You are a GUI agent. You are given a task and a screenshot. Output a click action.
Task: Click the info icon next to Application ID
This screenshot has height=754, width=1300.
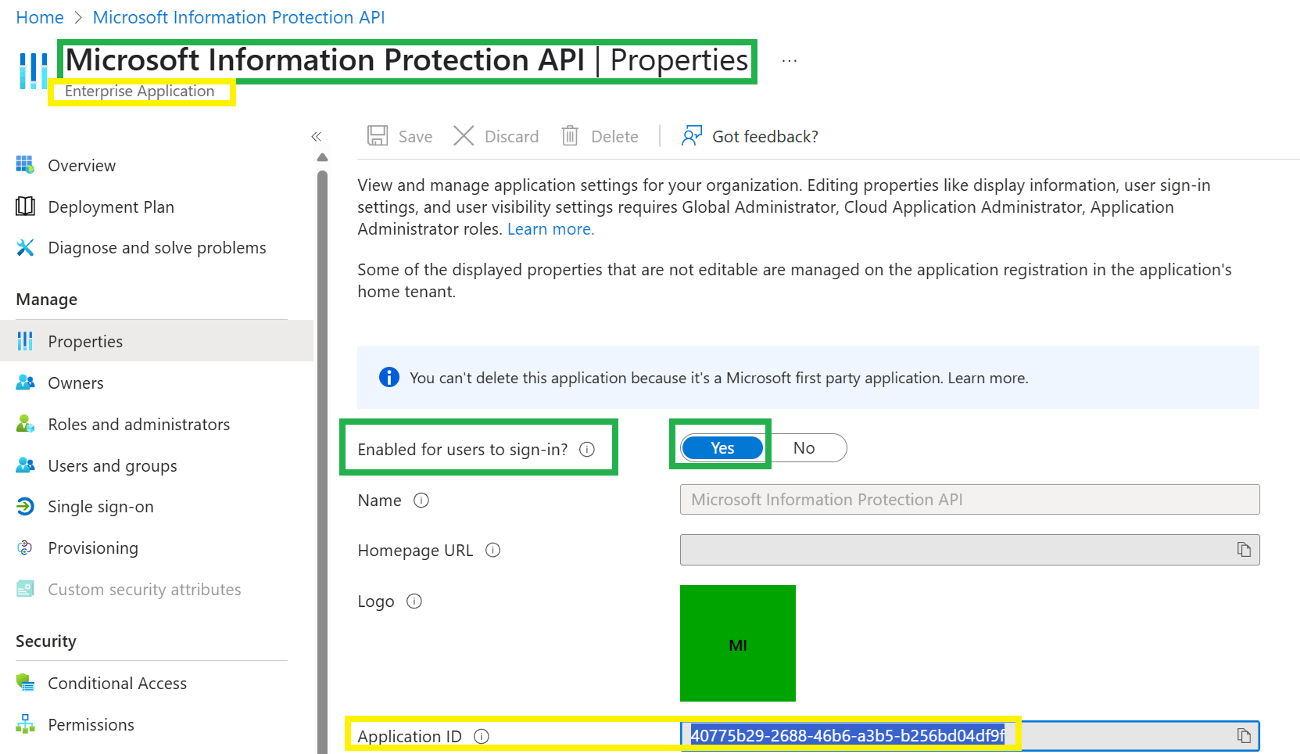(482, 736)
